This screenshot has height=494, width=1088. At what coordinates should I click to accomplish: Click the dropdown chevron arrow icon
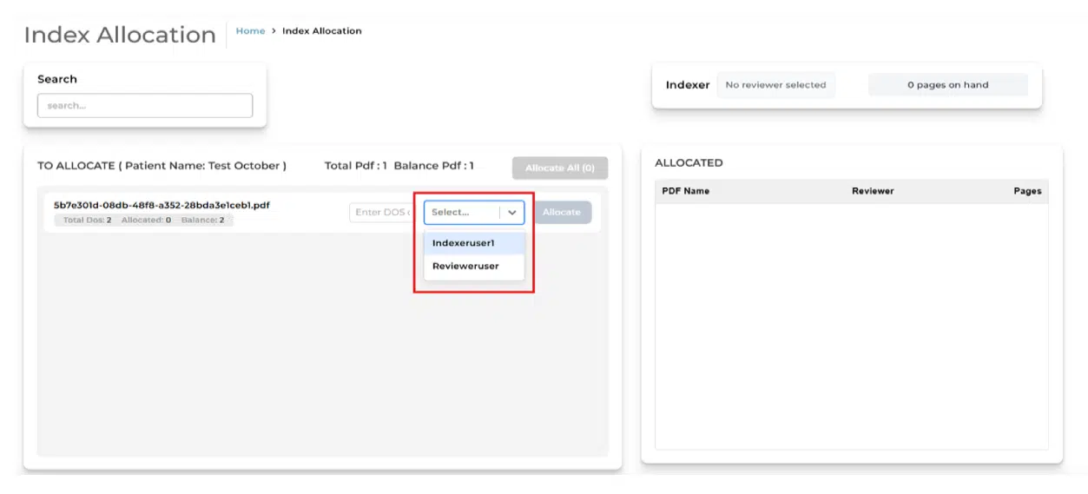click(512, 213)
